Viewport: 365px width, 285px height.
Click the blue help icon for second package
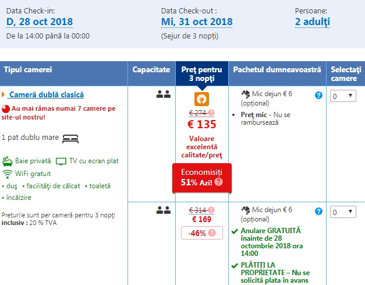pos(318,211)
